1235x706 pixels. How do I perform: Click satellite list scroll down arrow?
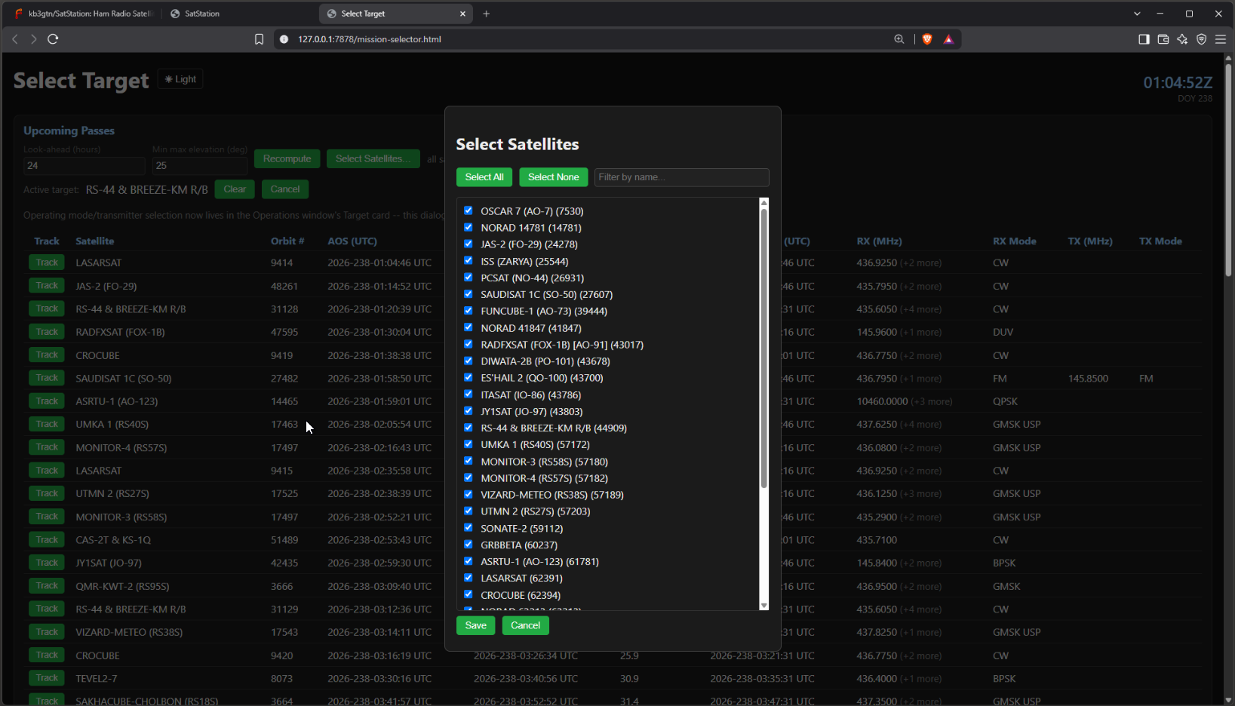tap(763, 605)
